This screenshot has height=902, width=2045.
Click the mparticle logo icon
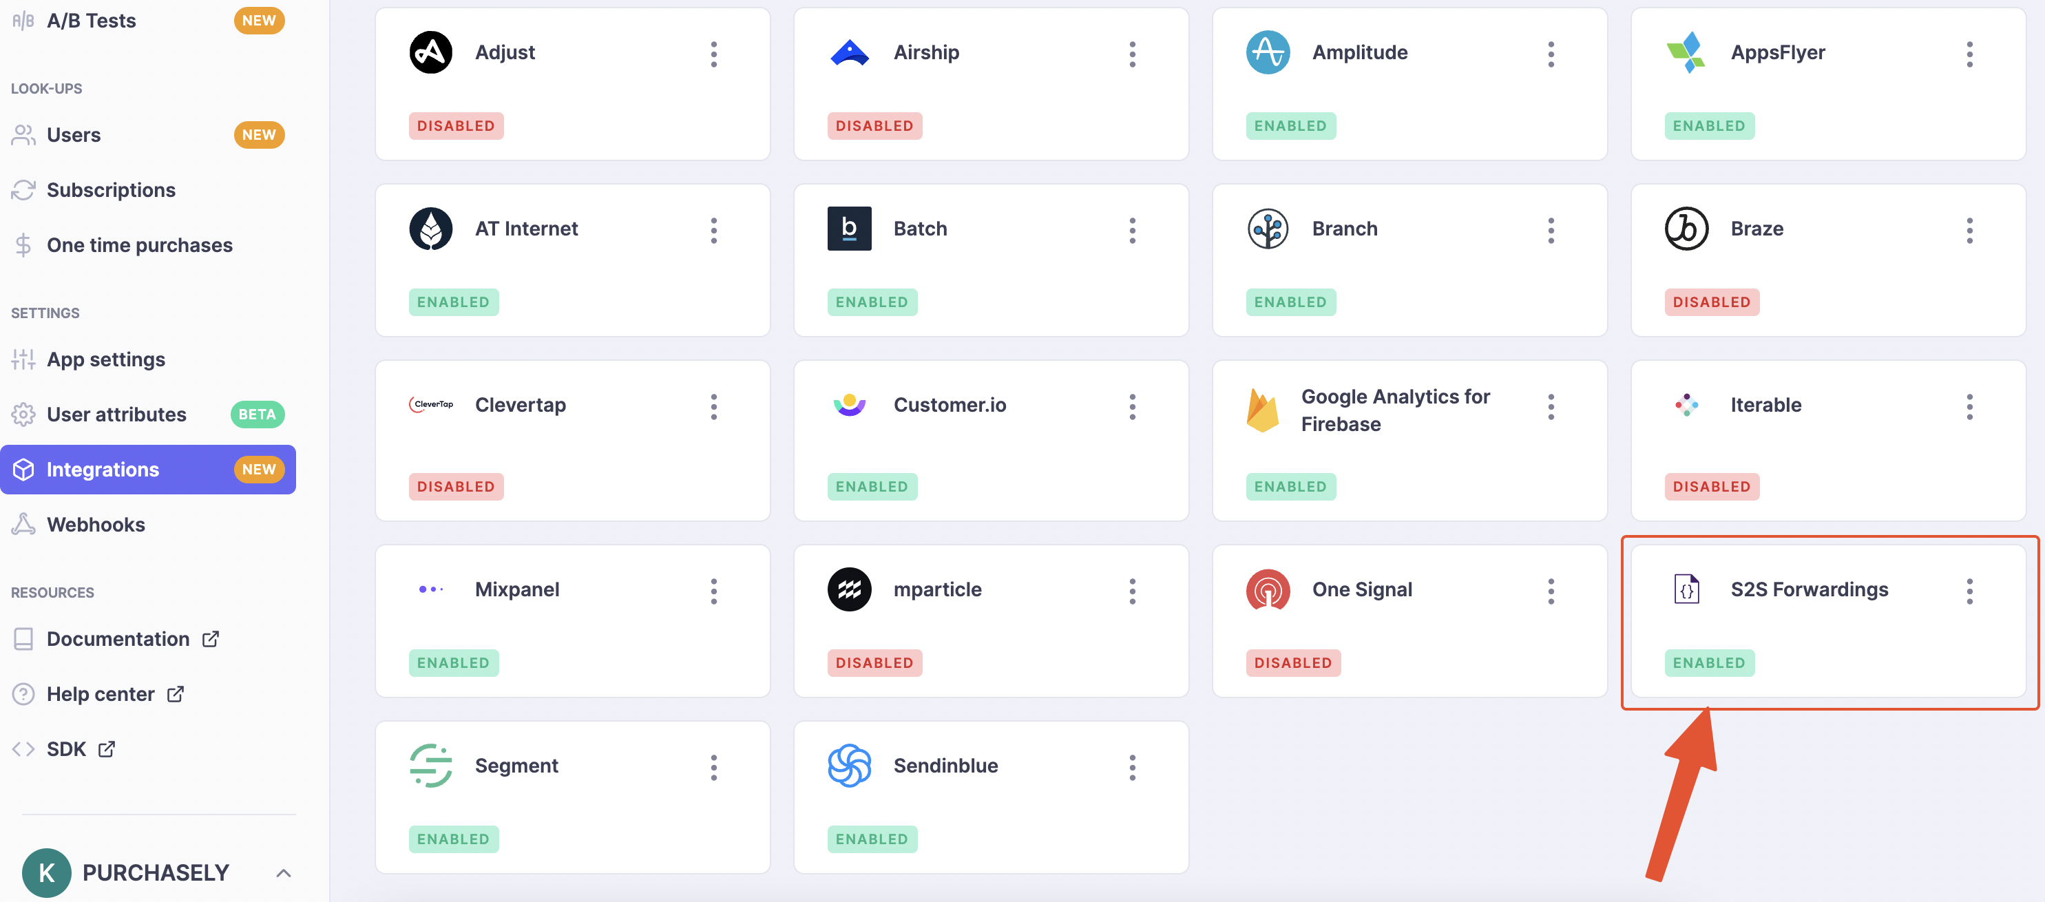(x=849, y=589)
